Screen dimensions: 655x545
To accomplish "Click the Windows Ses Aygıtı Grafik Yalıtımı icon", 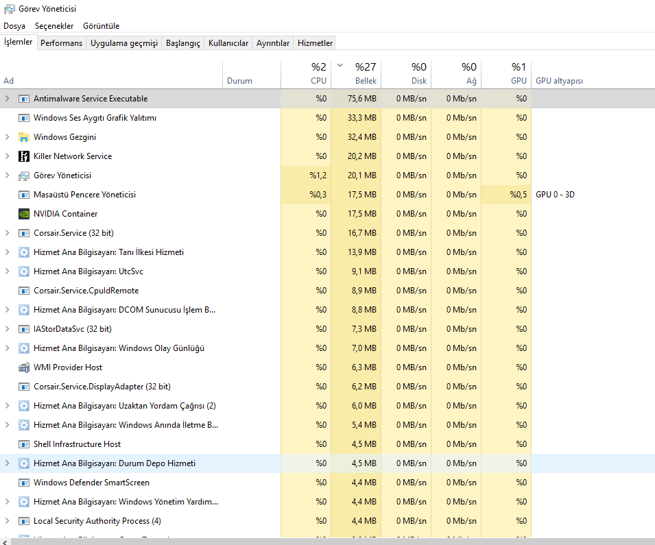I will tap(24, 118).
